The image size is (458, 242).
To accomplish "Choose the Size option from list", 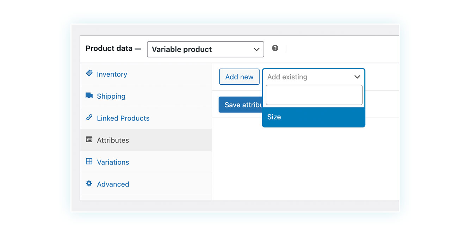I will coord(314,117).
